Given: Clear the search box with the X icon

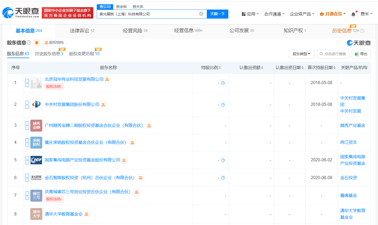Looking at the screenshot, I should (x=201, y=14).
